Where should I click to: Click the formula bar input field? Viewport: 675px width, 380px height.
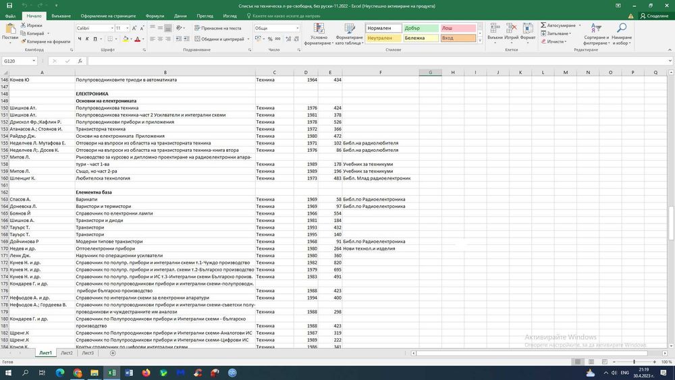tap(378, 61)
